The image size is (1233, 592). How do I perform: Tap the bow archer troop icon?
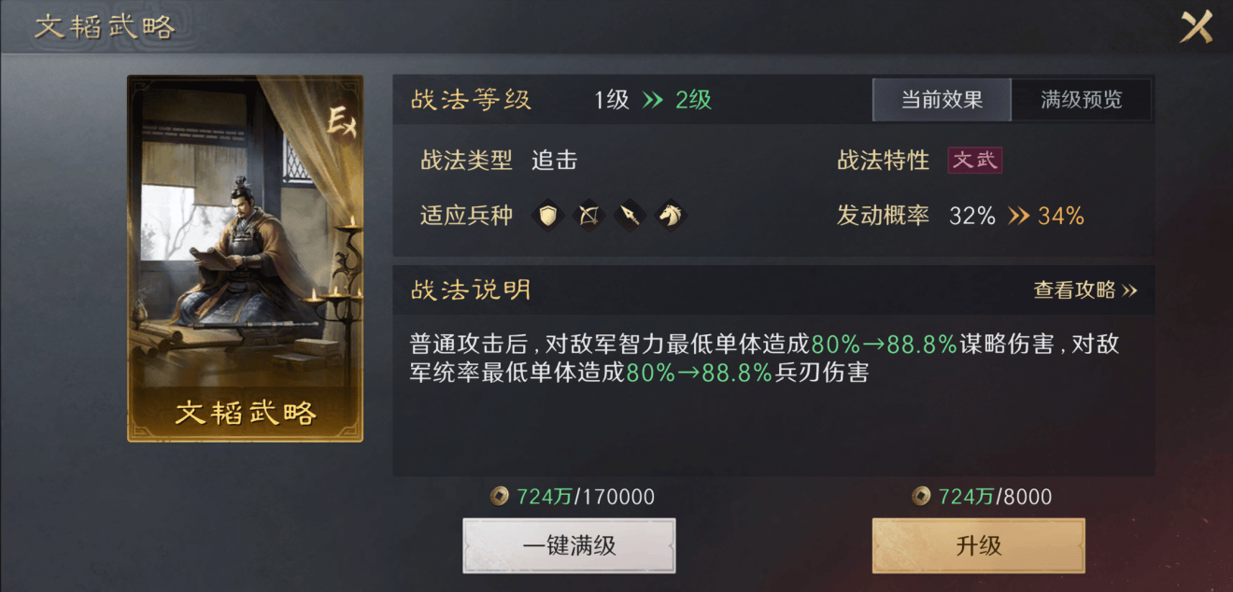point(588,216)
